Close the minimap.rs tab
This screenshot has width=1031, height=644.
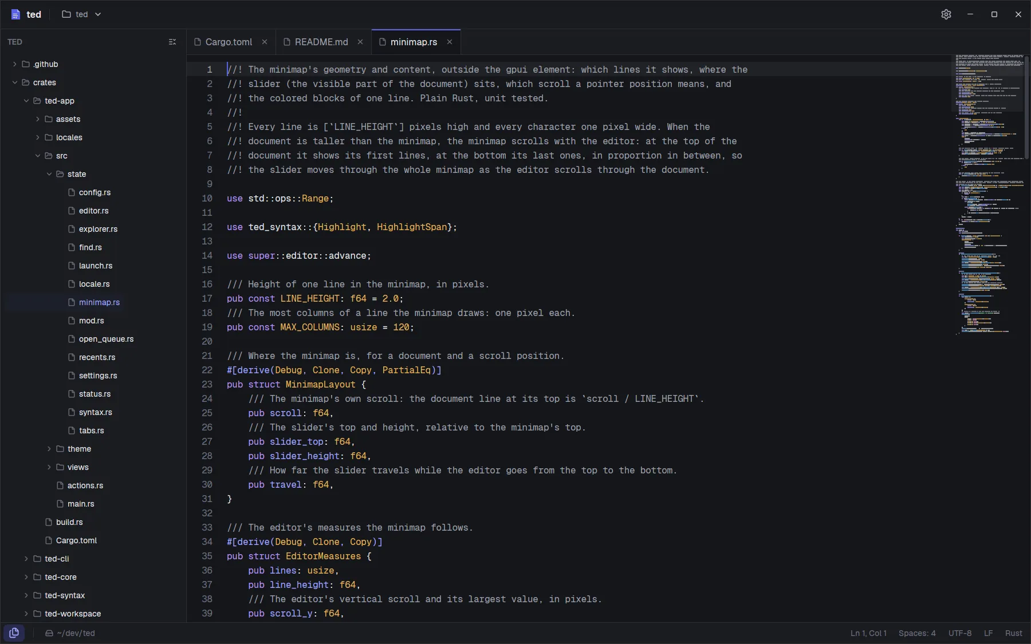450,42
